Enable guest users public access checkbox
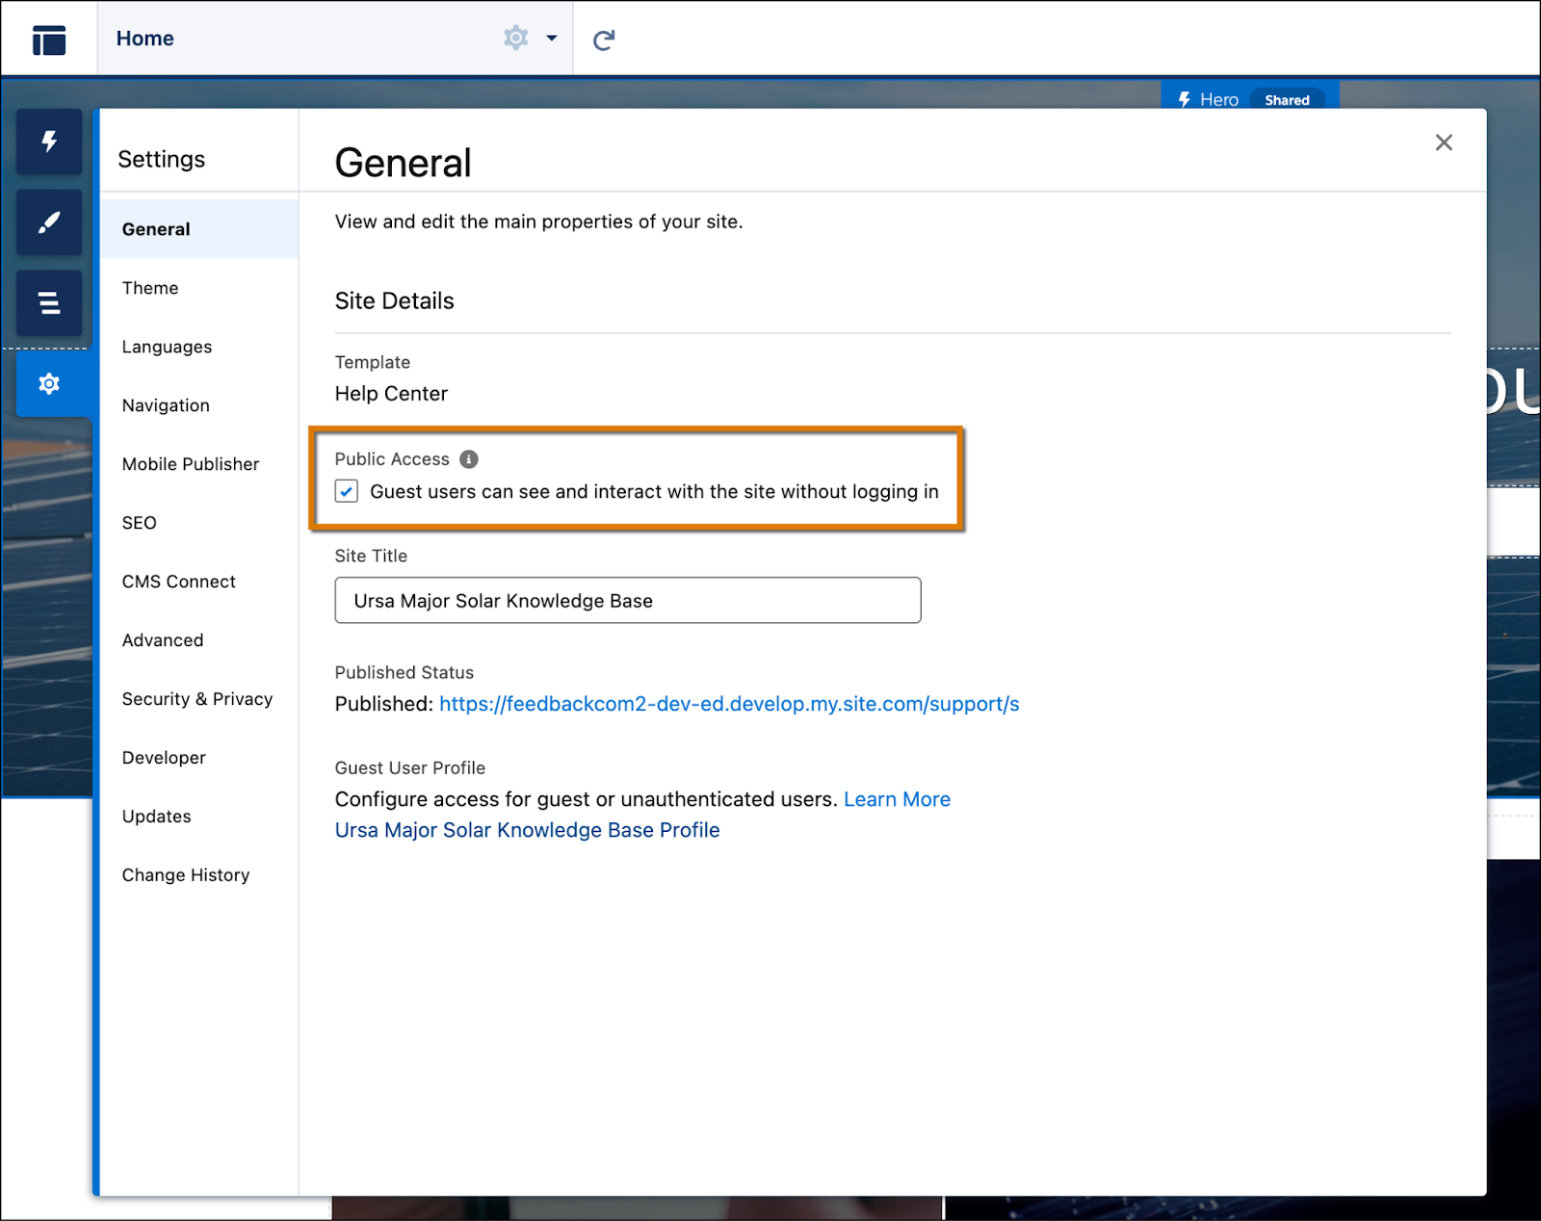The image size is (1541, 1221). [346, 491]
